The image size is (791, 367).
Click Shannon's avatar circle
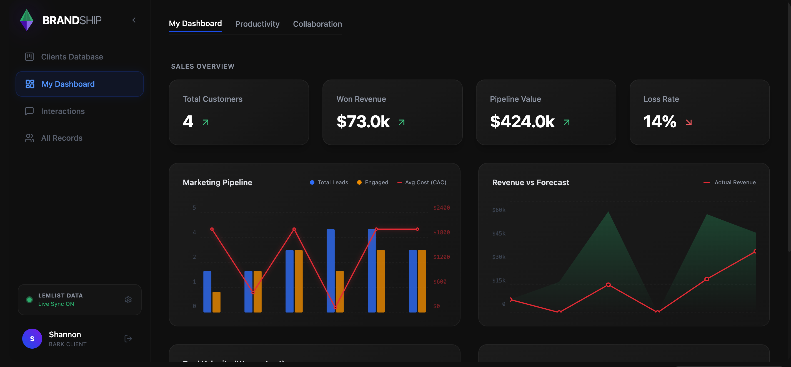coord(32,338)
